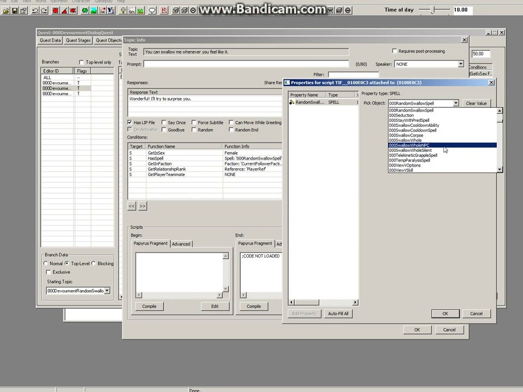This screenshot has height=392, width=523.
Task: Open the landscape editing icon
Action: pos(94,11)
